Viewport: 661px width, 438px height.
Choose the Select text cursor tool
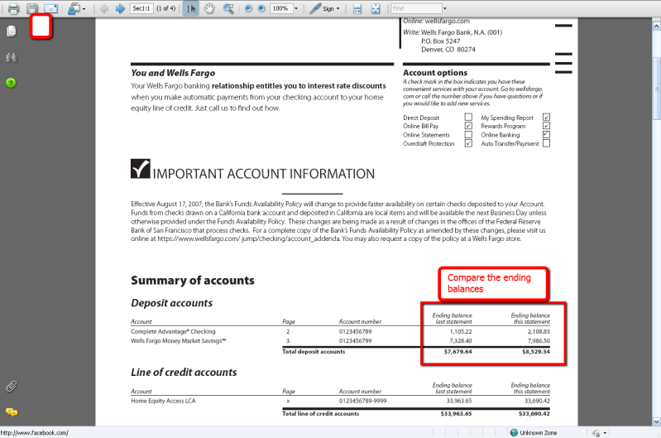[190, 8]
